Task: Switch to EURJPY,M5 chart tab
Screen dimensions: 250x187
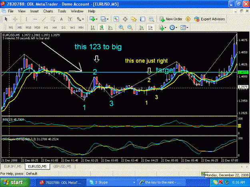Action: point(12,167)
